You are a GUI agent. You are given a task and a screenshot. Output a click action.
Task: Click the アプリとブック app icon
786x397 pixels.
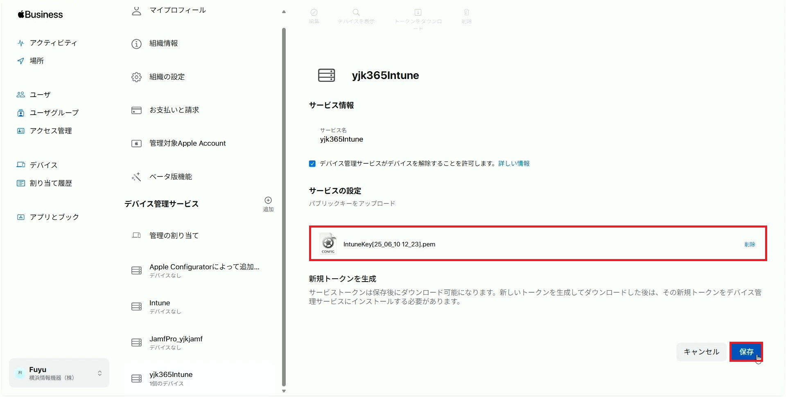pyautogui.click(x=21, y=217)
